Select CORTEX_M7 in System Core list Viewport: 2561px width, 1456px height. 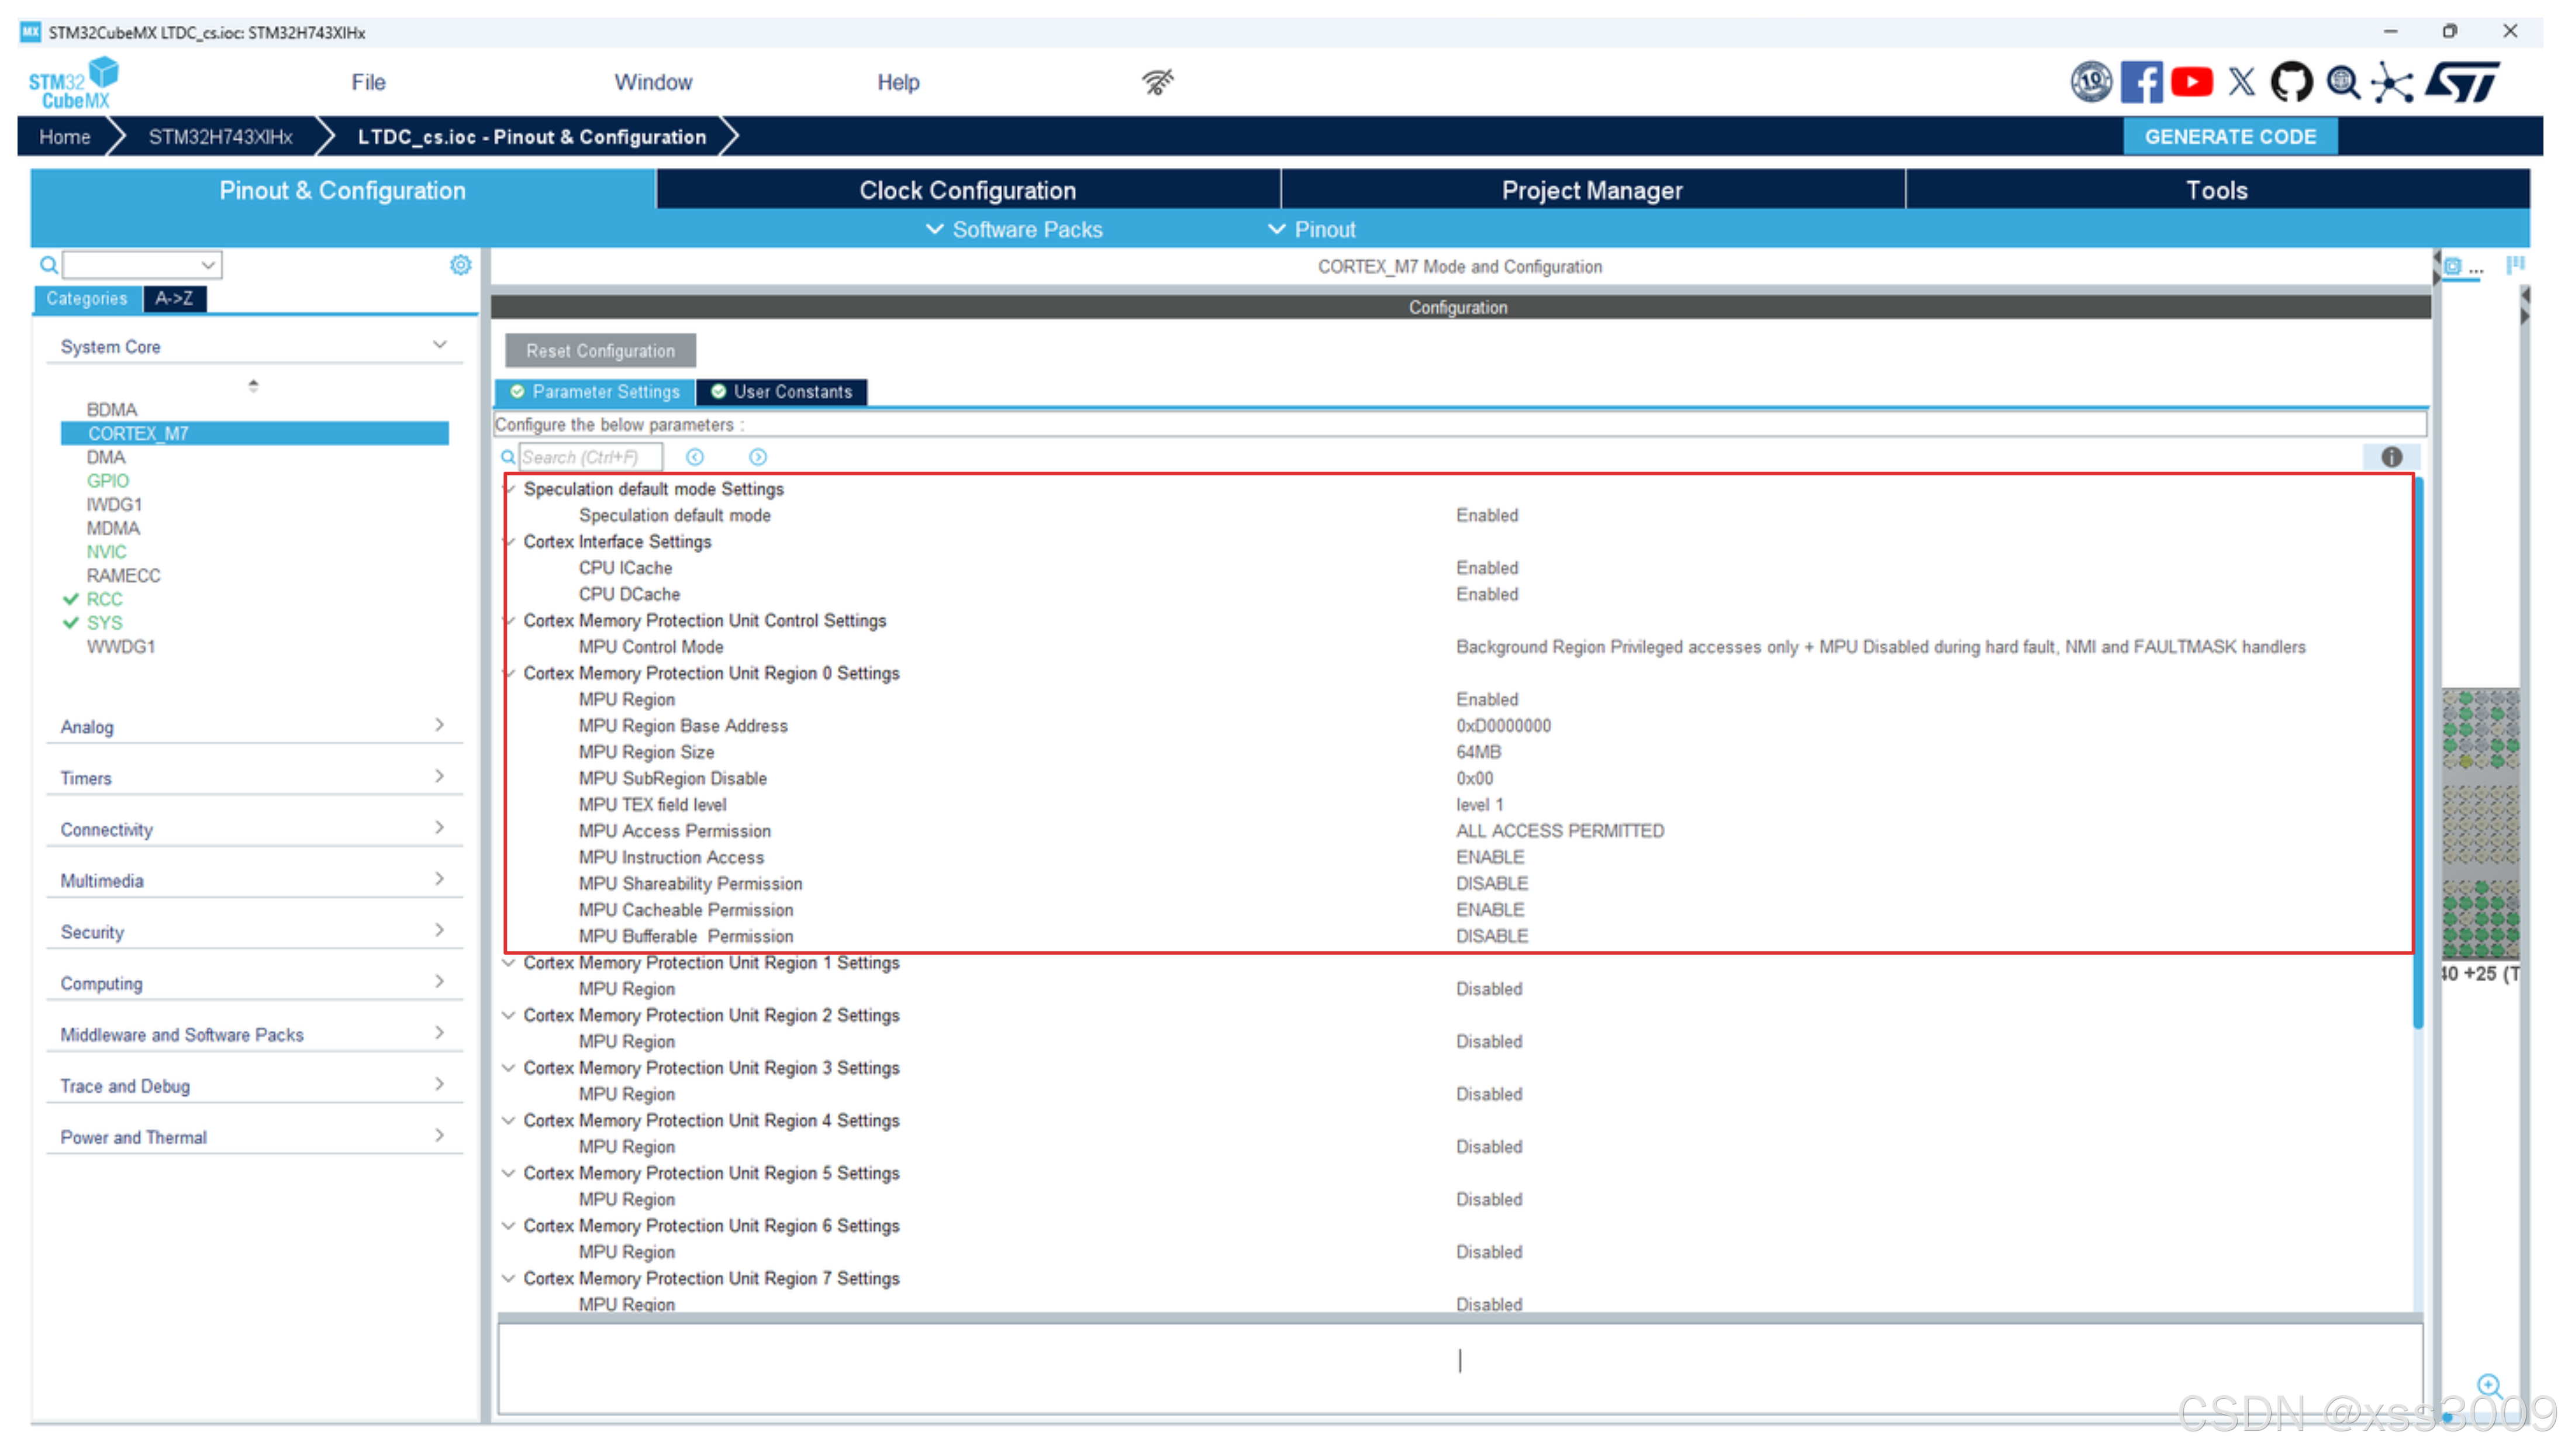[x=138, y=433]
